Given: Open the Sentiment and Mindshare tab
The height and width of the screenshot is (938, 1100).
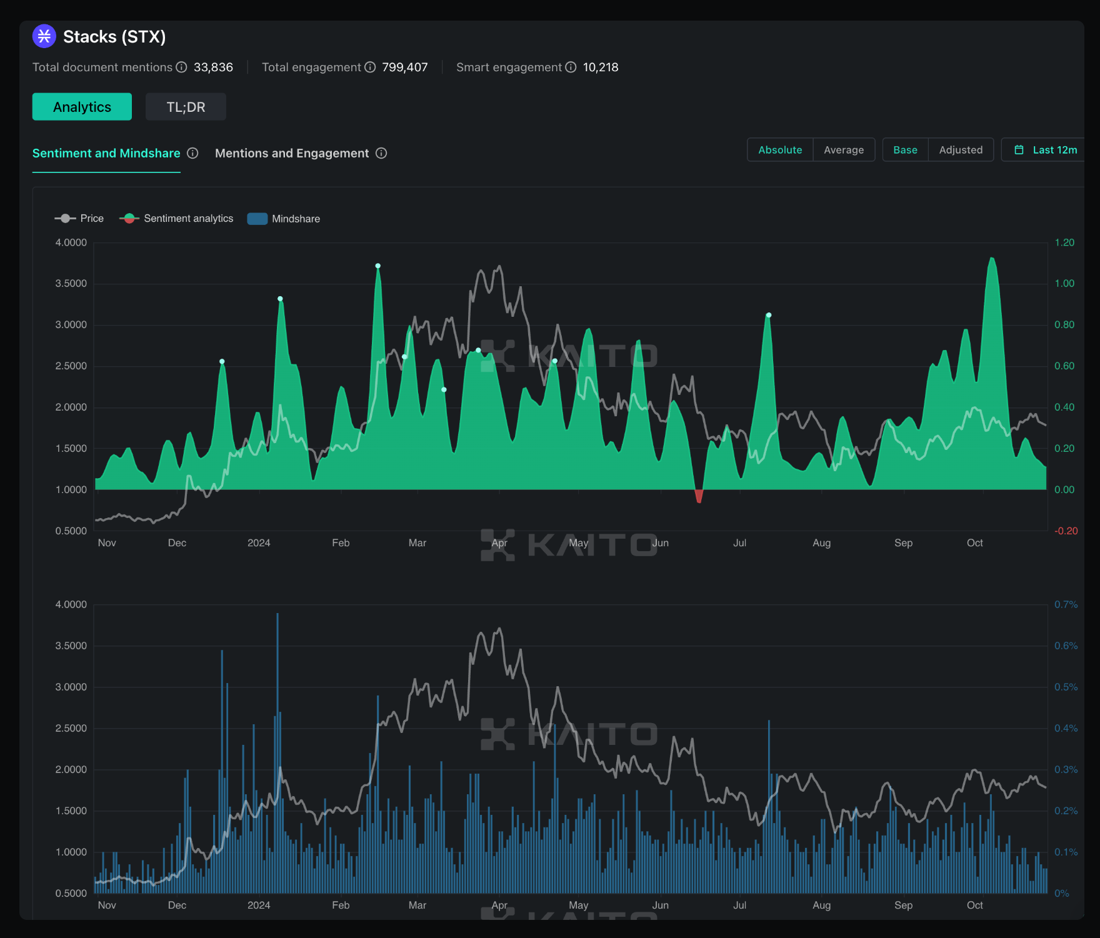Looking at the screenshot, I should (x=106, y=153).
